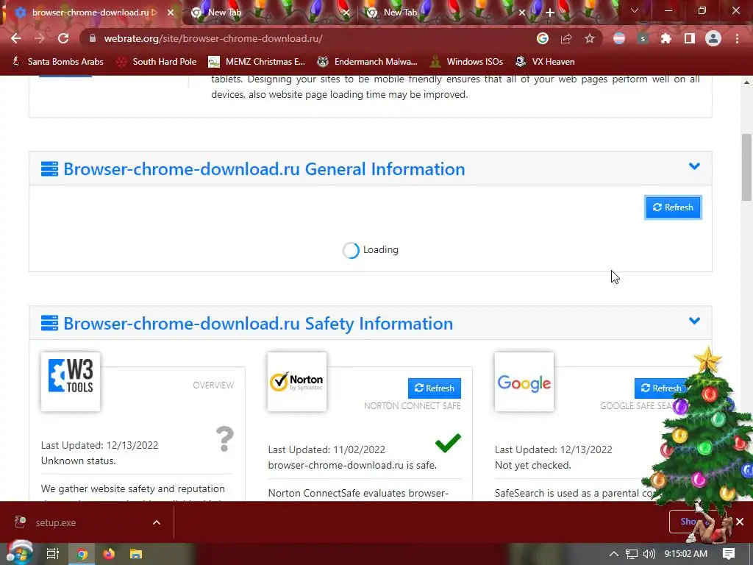Image resolution: width=753 pixels, height=565 pixels.
Task: Share this page via the share icon
Action: (566, 38)
